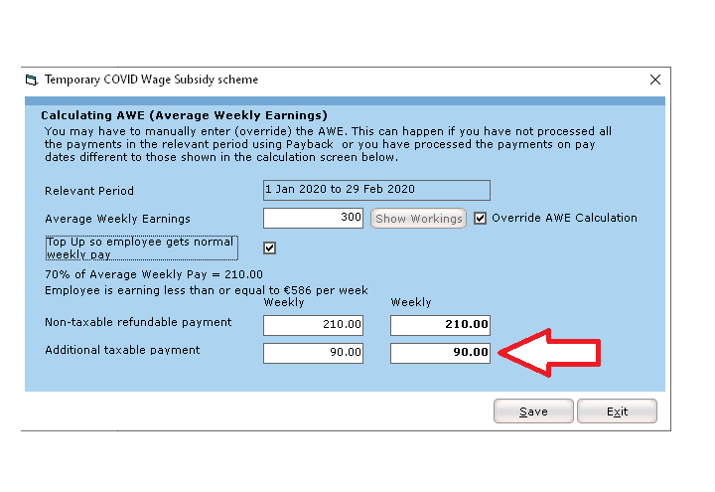
Task: Select the first Additional taxable payment field
Action: [x=314, y=352]
